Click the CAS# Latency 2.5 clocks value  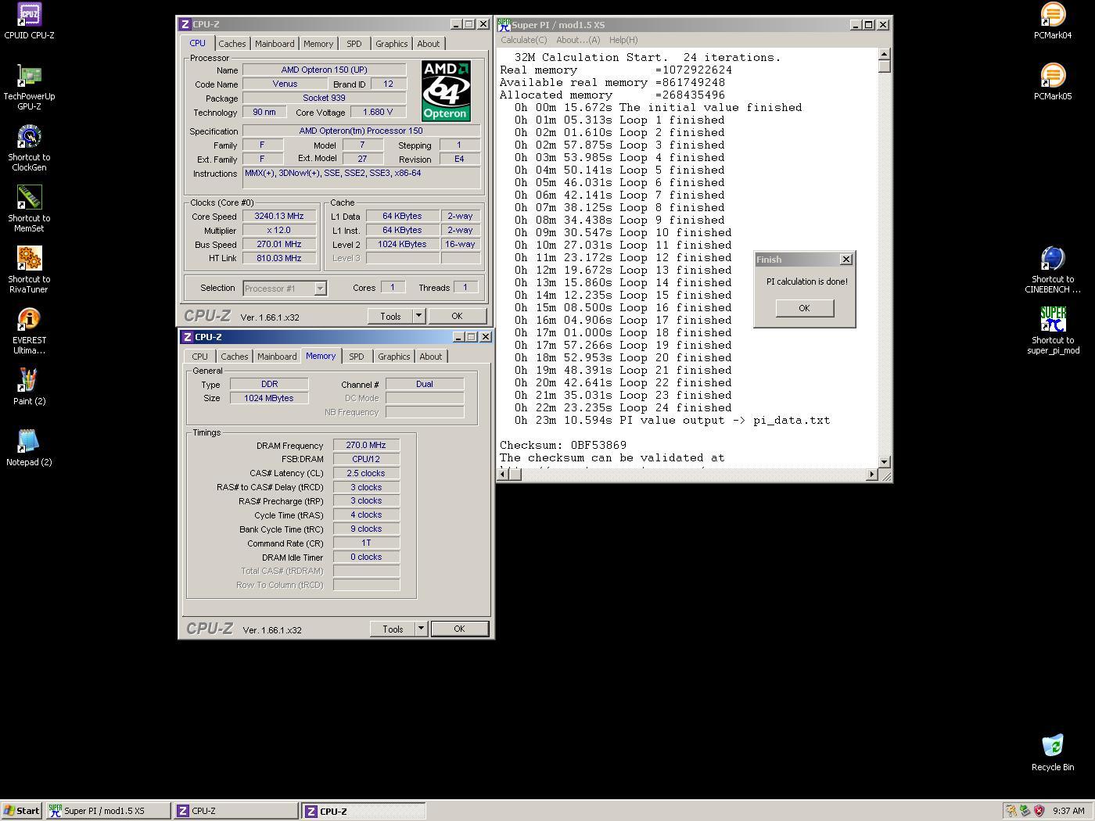pos(366,473)
